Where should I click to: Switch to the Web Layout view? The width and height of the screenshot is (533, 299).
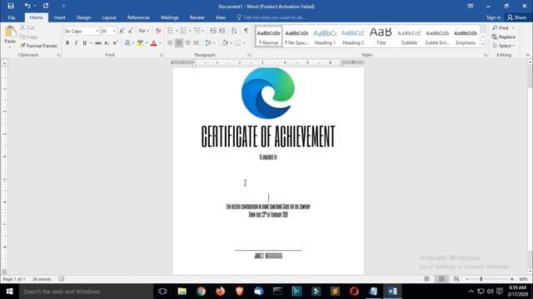tap(456, 279)
